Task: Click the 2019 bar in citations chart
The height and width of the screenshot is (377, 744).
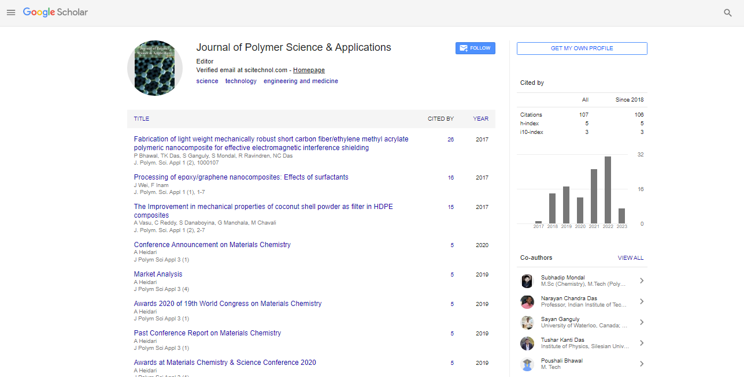Action: (x=567, y=205)
